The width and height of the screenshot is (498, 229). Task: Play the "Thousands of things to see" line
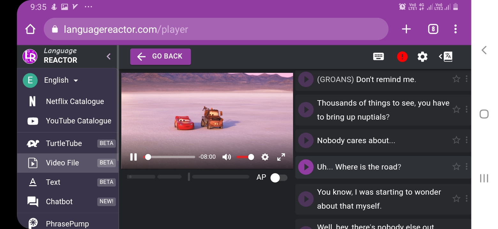(x=306, y=110)
